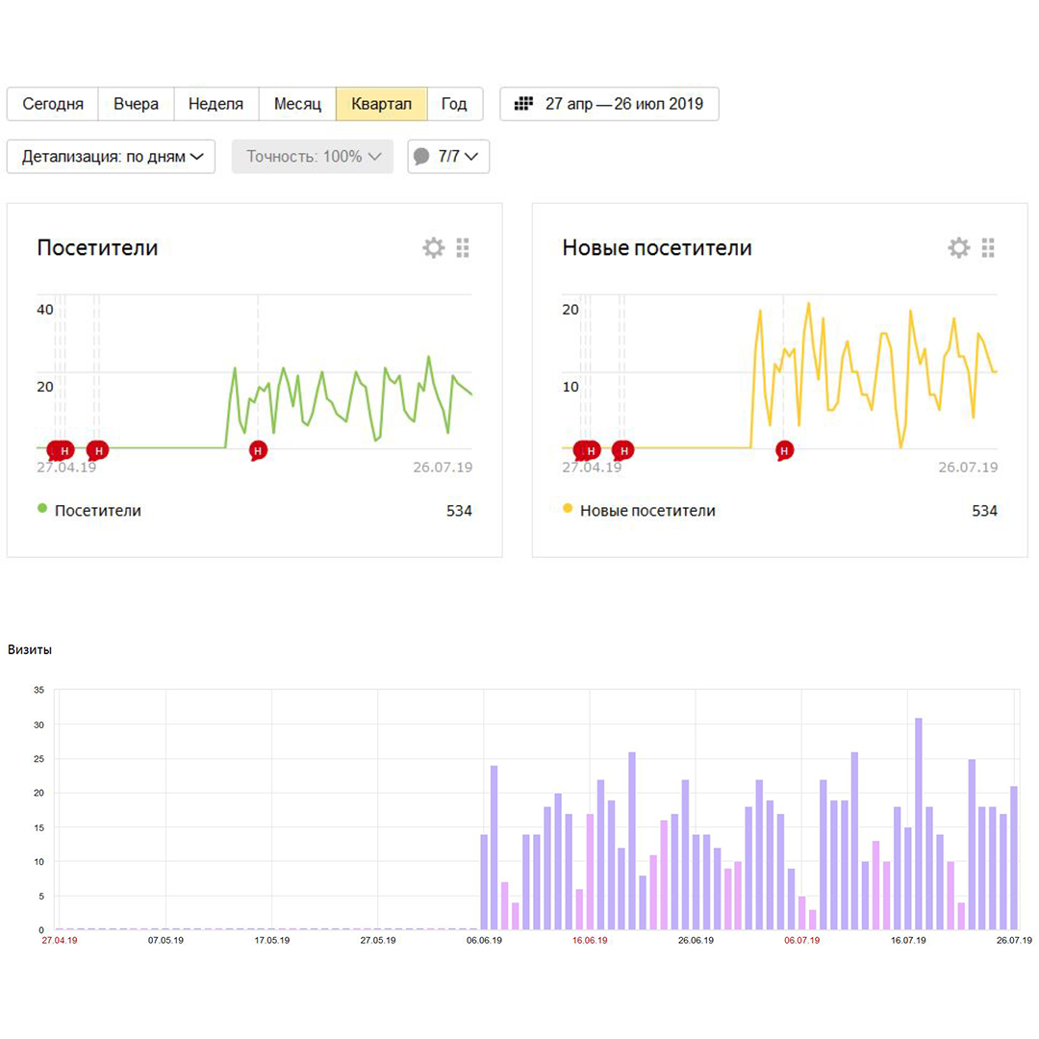
Task: Click the calendar grid icon in the date range button
Action: [x=523, y=103]
